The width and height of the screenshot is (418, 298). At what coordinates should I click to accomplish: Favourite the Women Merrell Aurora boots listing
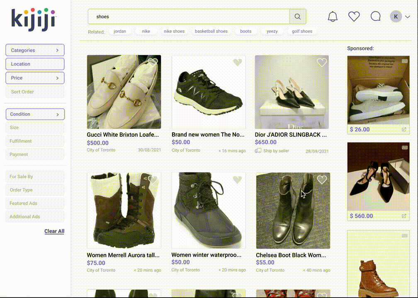click(x=153, y=179)
